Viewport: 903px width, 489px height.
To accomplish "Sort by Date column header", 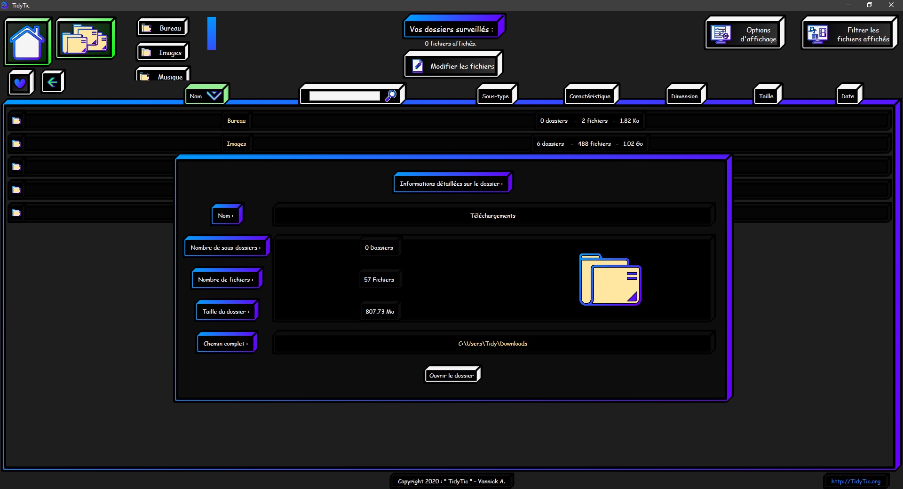I will tap(848, 96).
